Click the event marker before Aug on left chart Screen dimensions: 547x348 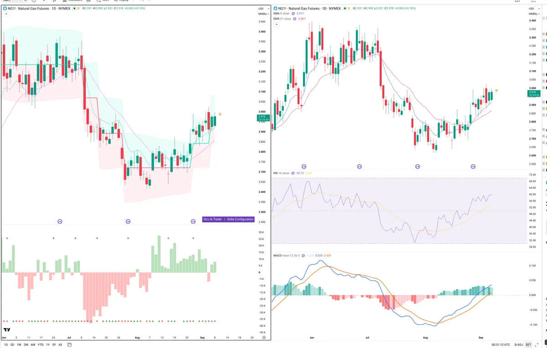128,222
